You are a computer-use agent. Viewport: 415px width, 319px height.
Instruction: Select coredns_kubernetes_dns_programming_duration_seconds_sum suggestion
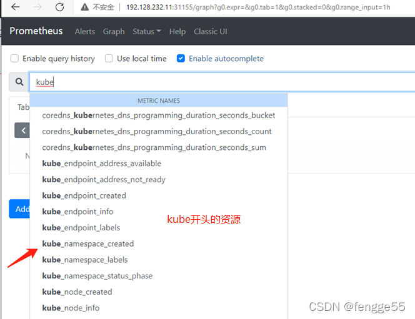click(x=159, y=147)
